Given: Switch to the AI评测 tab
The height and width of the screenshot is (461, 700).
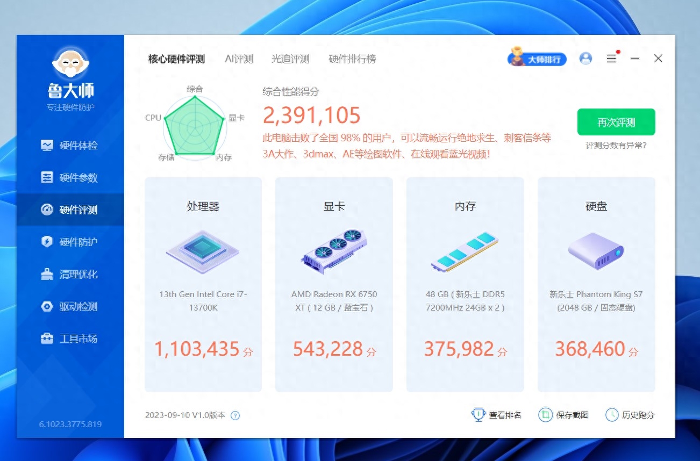Looking at the screenshot, I should click(239, 59).
